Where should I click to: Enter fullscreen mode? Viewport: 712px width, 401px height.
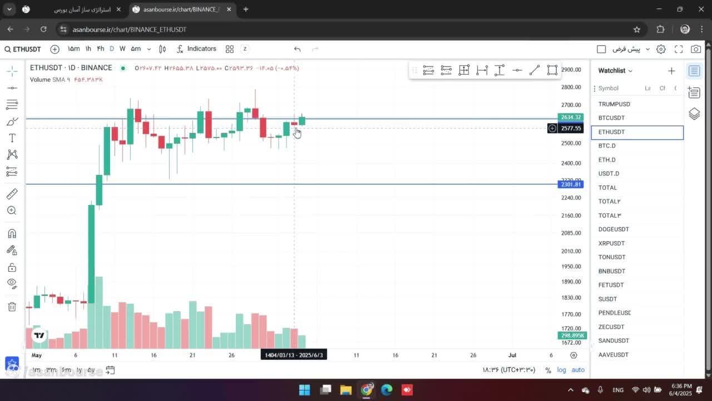pos(679,49)
